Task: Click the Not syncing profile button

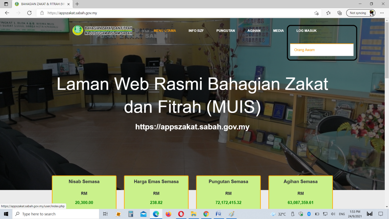Action: pos(361,13)
